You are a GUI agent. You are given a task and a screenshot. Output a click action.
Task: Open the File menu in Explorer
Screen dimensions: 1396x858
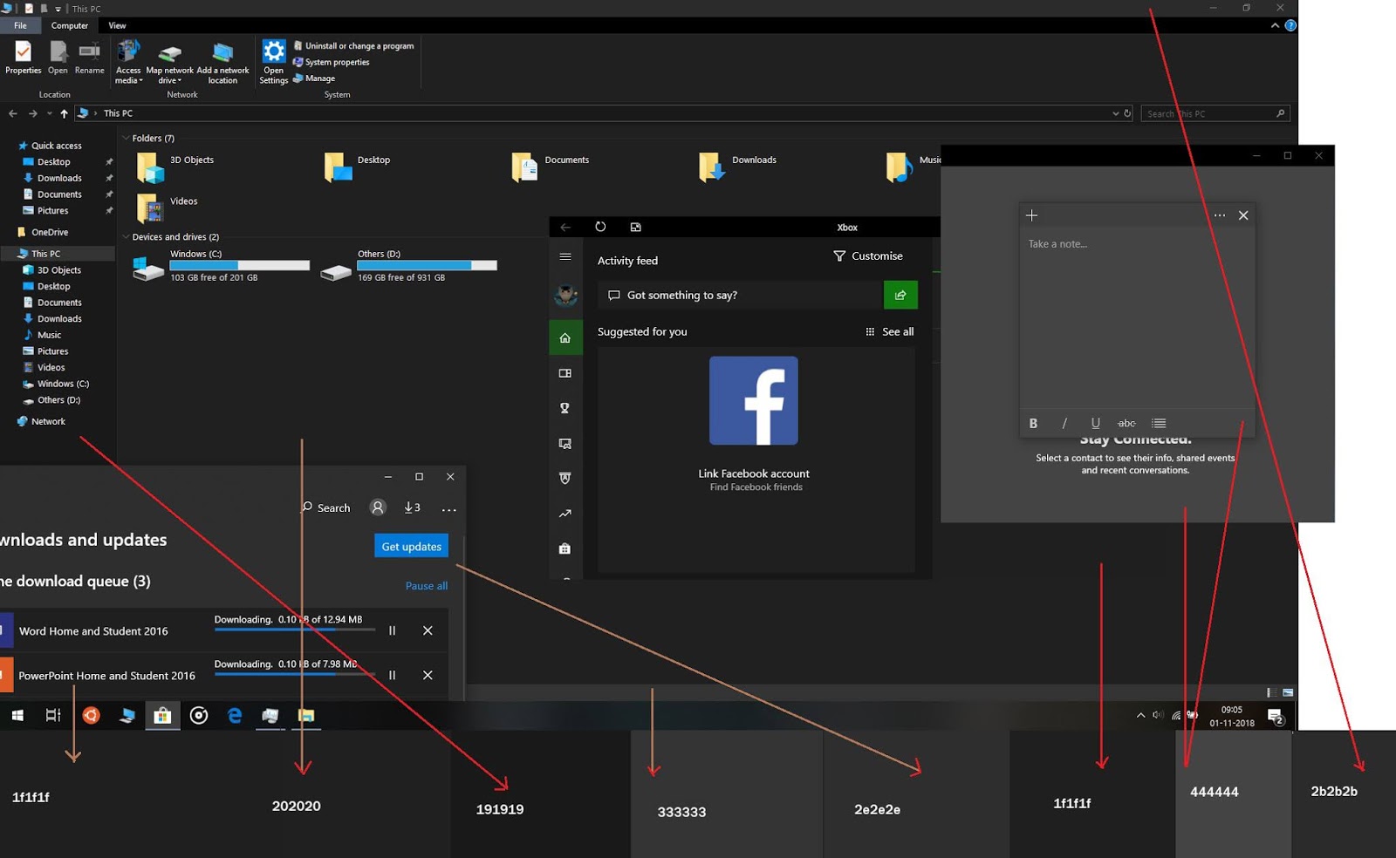[x=19, y=25]
